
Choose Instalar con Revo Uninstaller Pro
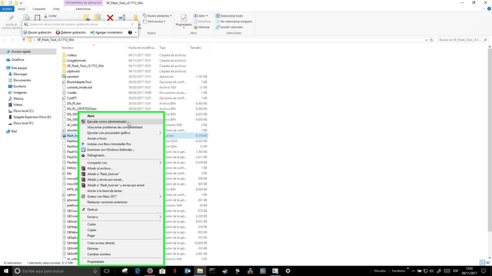tap(121, 144)
